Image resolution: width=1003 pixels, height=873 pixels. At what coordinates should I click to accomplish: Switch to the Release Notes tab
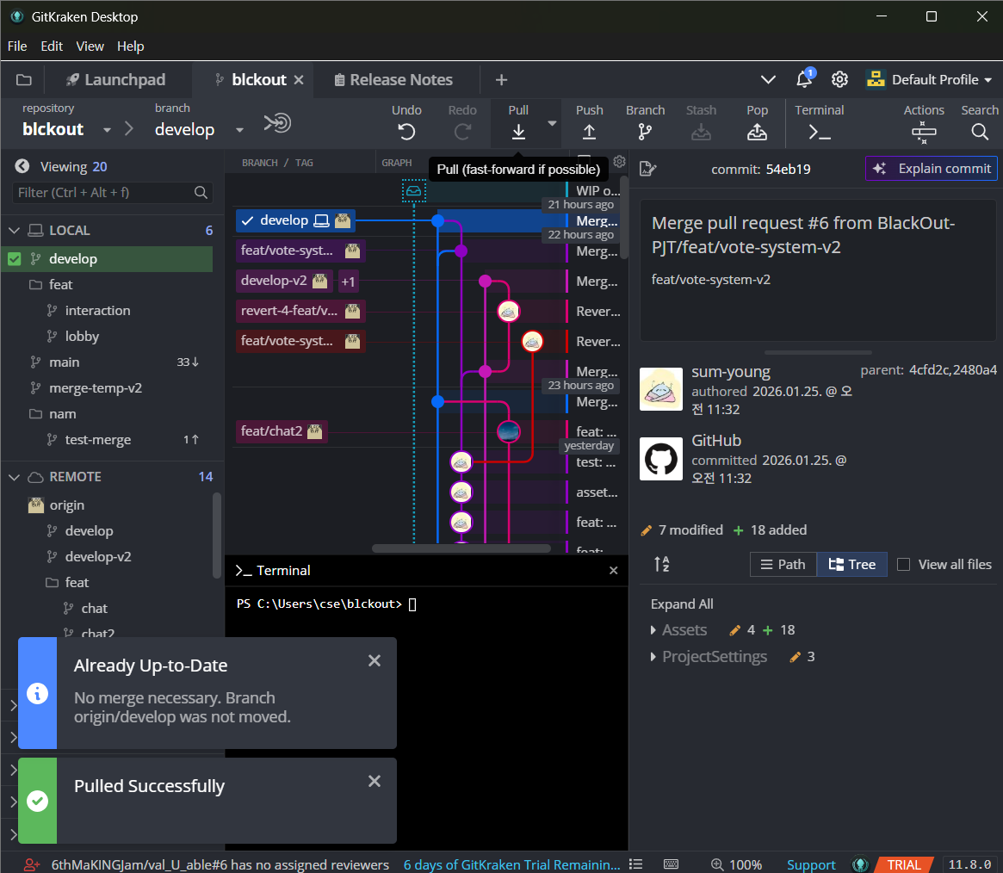coord(393,79)
